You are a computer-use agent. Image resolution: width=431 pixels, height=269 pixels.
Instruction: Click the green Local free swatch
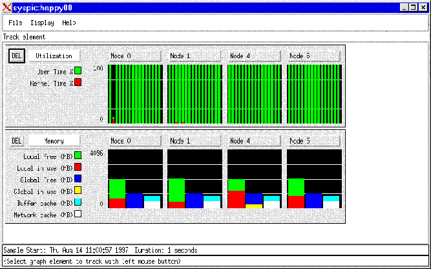(78, 156)
